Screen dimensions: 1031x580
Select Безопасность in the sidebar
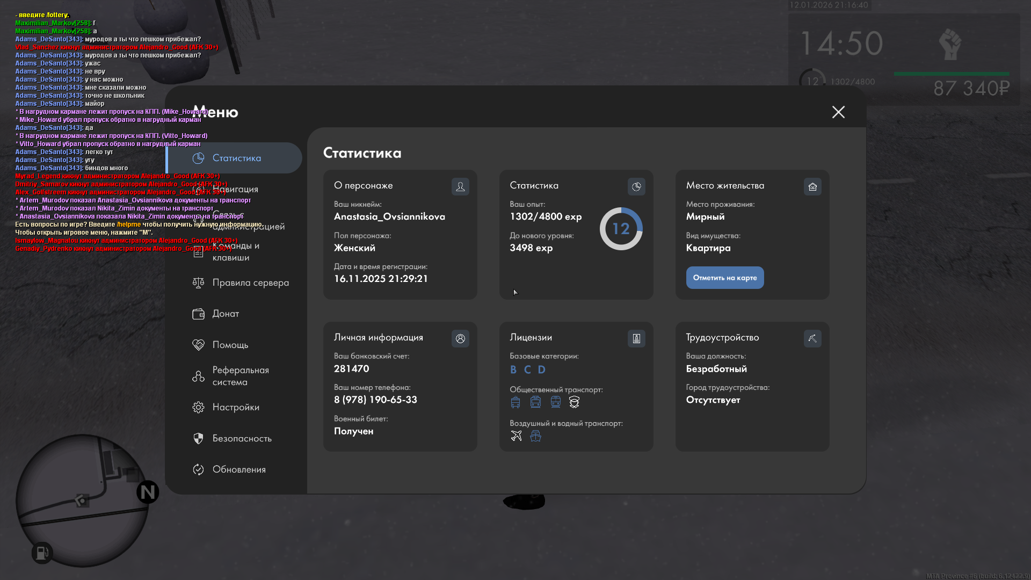click(242, 438)
